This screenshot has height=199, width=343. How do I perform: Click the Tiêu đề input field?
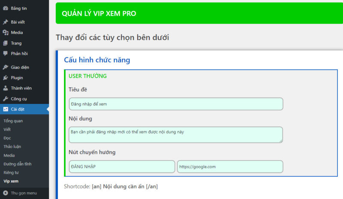click(176, 104)
